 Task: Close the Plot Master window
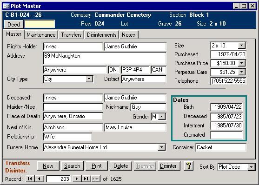[x=252, y=6]
